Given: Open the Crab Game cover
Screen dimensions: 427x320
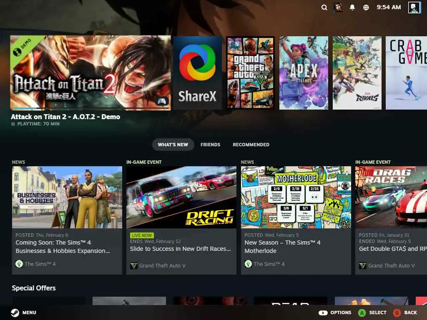Looking at the screenshot, I should 406,73.
